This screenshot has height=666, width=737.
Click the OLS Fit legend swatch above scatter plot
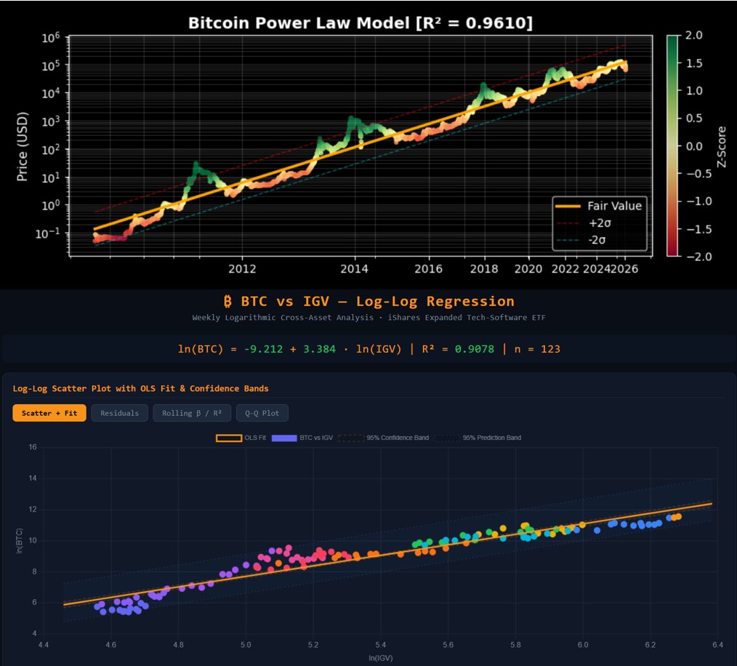point(227,438)
